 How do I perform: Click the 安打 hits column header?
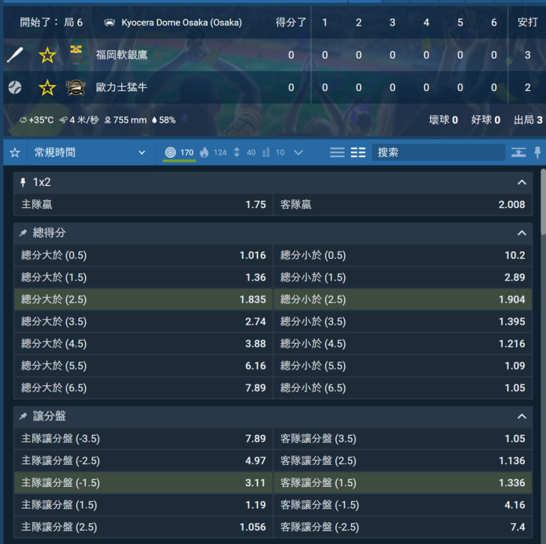tap(527, 23)
